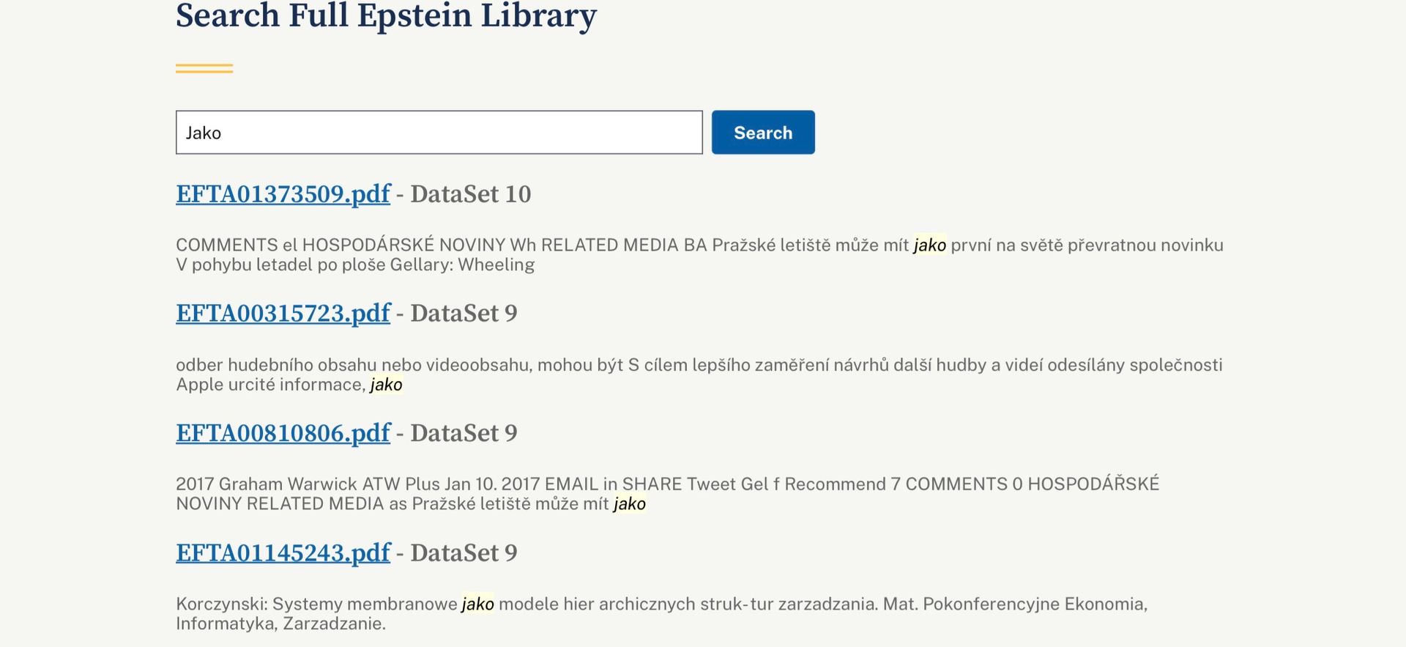Screen dimensions: 1406x647
Task: Click "DataSet 9" beside EFTA00810806.pdf
Action: [464, 433]
